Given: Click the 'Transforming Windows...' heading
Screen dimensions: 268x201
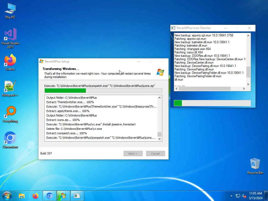Looking at the screenshot, I should point(61,69).
